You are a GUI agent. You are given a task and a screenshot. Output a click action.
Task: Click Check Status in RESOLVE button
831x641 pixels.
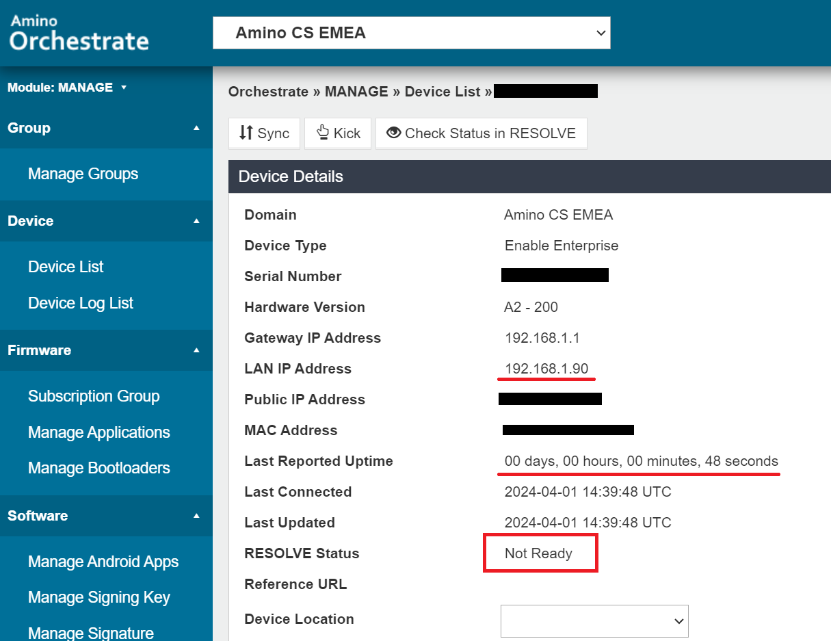[x=482, y=133]
